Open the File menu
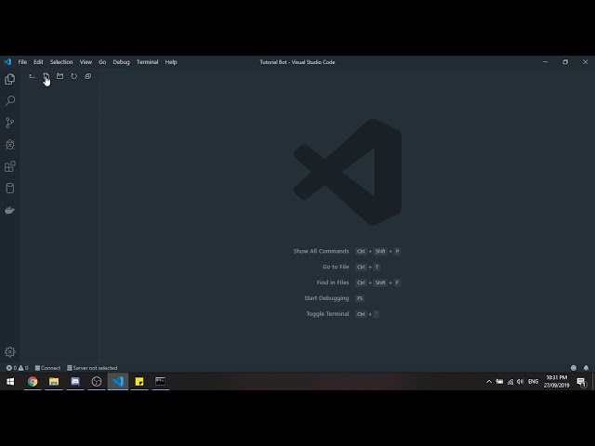 (x=22, y=62)
